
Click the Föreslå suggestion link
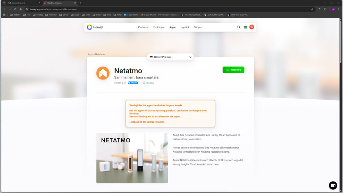click(148, 83)
